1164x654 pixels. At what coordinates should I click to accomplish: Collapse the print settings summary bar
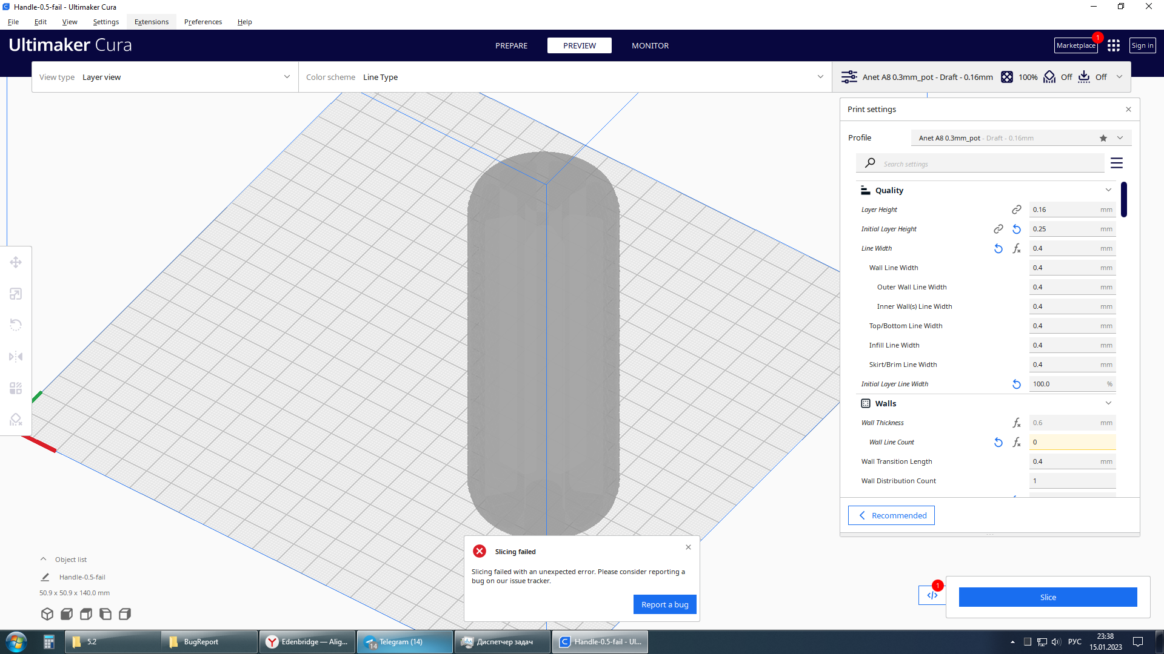coord(1119,77)
